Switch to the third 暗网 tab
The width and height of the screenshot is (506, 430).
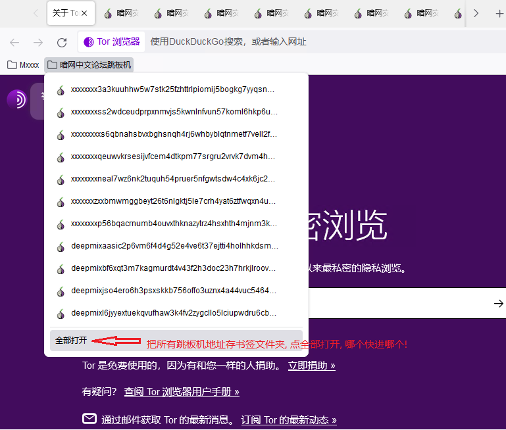222,13
